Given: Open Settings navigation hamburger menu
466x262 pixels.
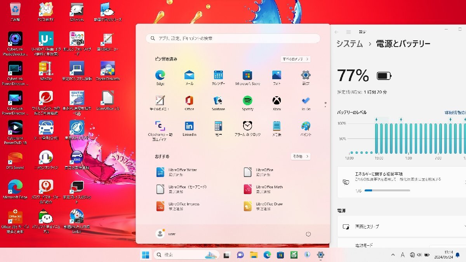Looking at the screenshot, I should (x=349, y=32).
